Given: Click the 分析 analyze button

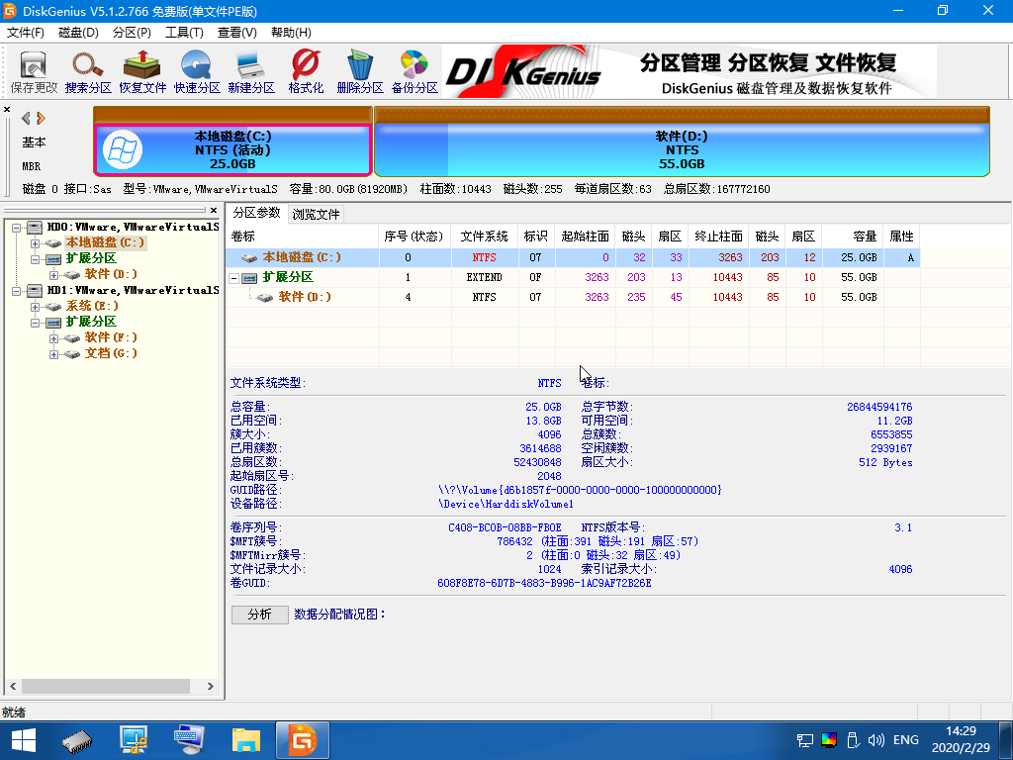Looking at the screenshot, I should pos(260,614).
